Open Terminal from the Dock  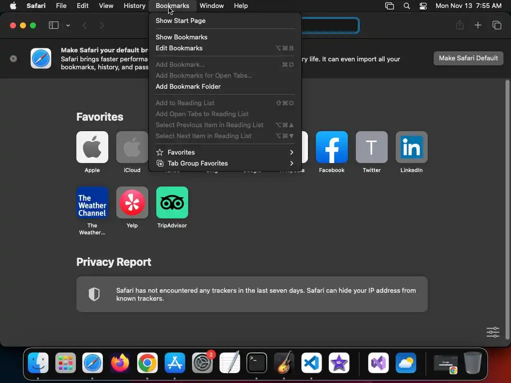coord(257,363)
